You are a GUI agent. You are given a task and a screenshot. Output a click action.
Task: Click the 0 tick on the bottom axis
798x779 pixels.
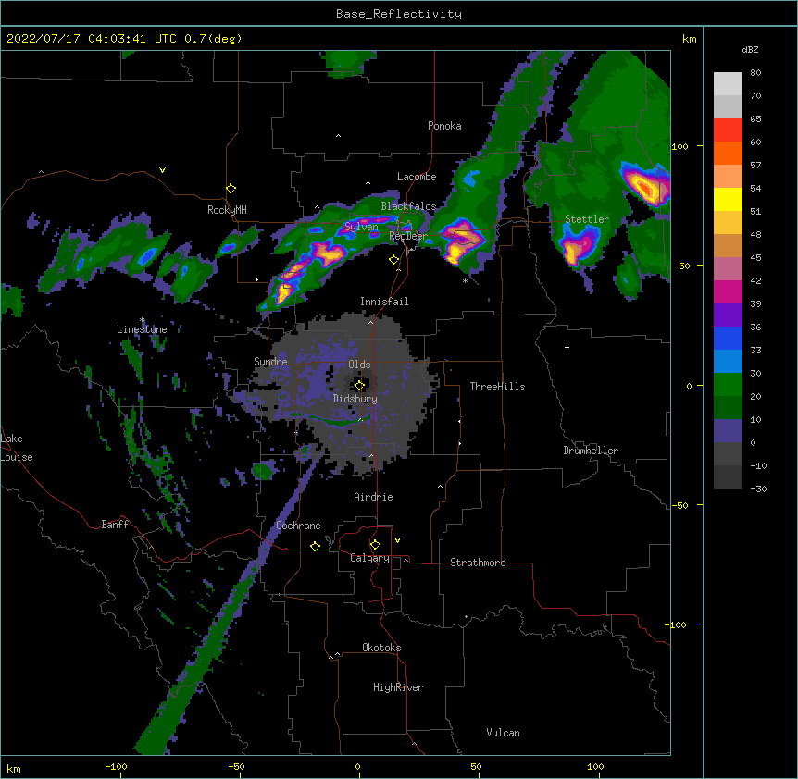[358, 766]
